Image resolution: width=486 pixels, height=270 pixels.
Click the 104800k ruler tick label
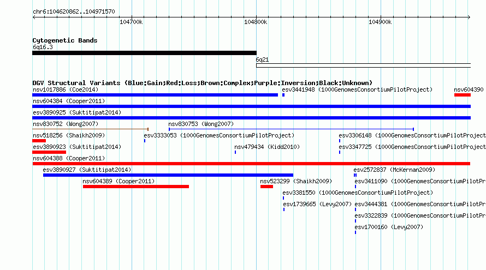tap(256, 22)
